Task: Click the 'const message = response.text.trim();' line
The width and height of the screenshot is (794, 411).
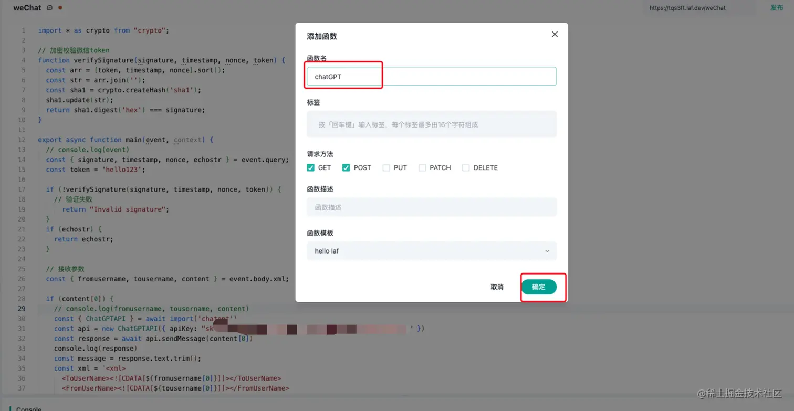Action: coord(128,359)
